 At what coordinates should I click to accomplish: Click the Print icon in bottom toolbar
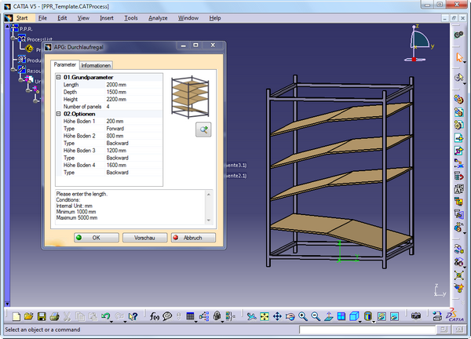[x=53, y=316]
